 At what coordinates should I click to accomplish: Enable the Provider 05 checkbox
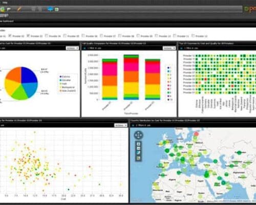point(65,36)
